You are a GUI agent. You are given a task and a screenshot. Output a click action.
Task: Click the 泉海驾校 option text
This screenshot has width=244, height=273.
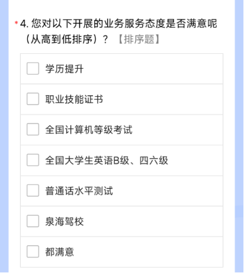65,222
